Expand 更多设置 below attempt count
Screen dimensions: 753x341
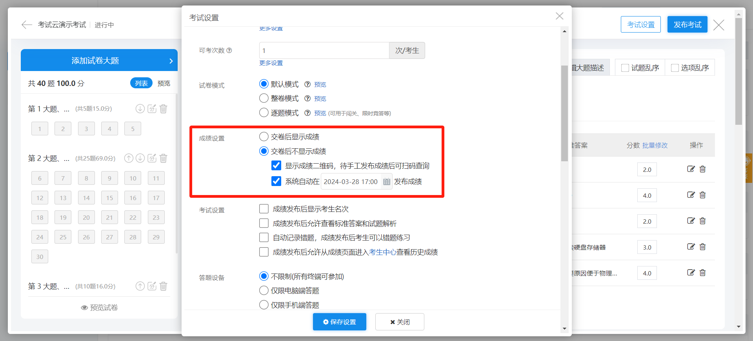[271, 63]
